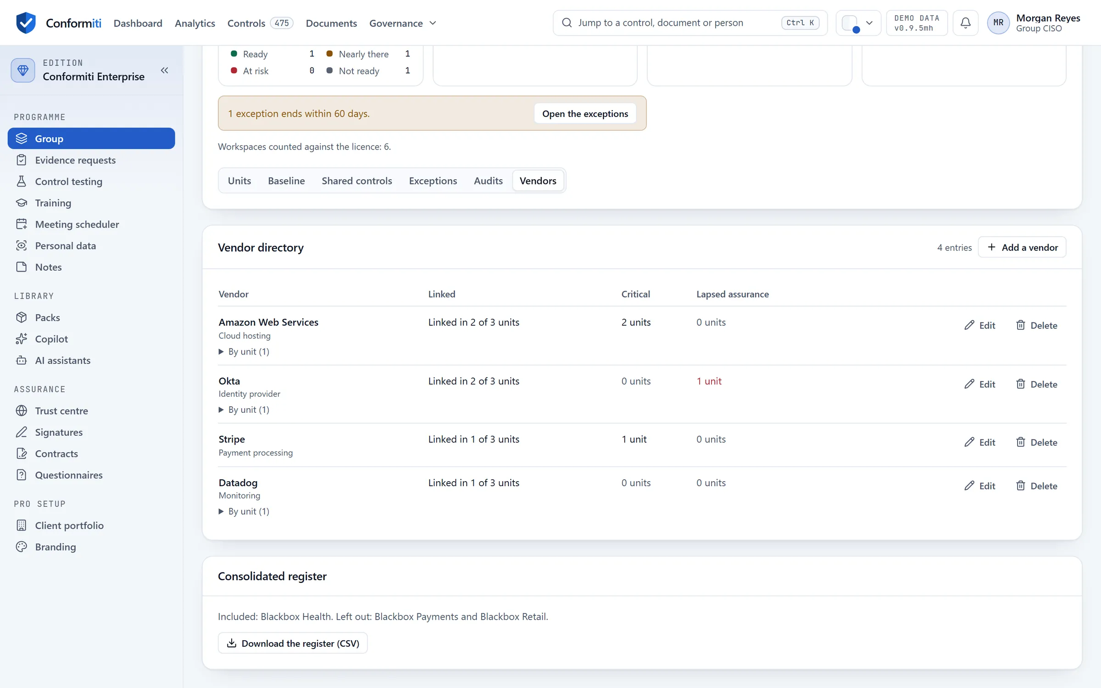The height and width of the screenshot is (688, 1101).
Task: Switch to the Units tab
Action: (x=239, y=181)
